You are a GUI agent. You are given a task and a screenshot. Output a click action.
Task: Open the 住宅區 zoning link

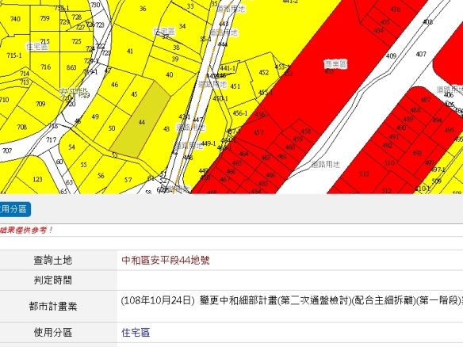click(x=136, y=333)
